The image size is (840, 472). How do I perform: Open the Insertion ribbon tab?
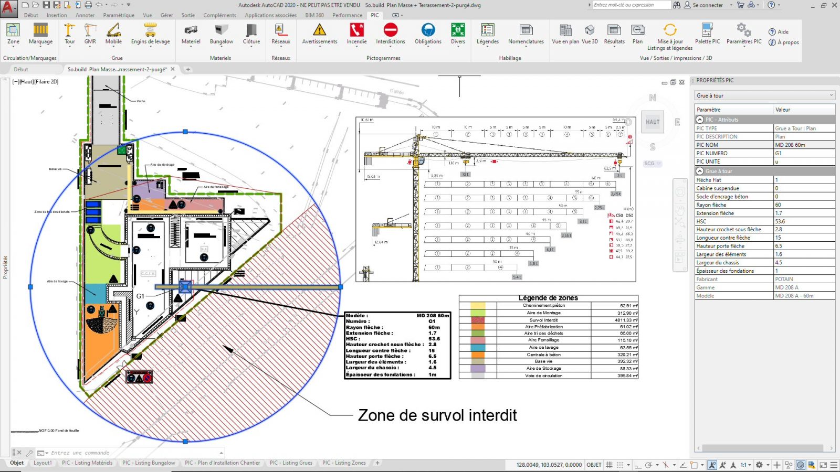coord(57,15)
